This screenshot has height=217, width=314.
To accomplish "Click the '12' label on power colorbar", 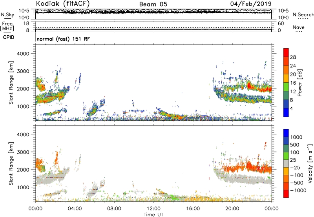I will (293, 92).
